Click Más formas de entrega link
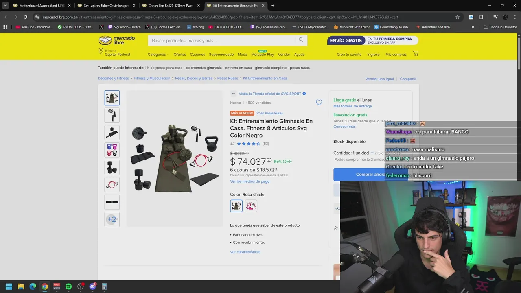Image resolution: width=521 pixels, height=293 pixels. (x=352, y=106)
